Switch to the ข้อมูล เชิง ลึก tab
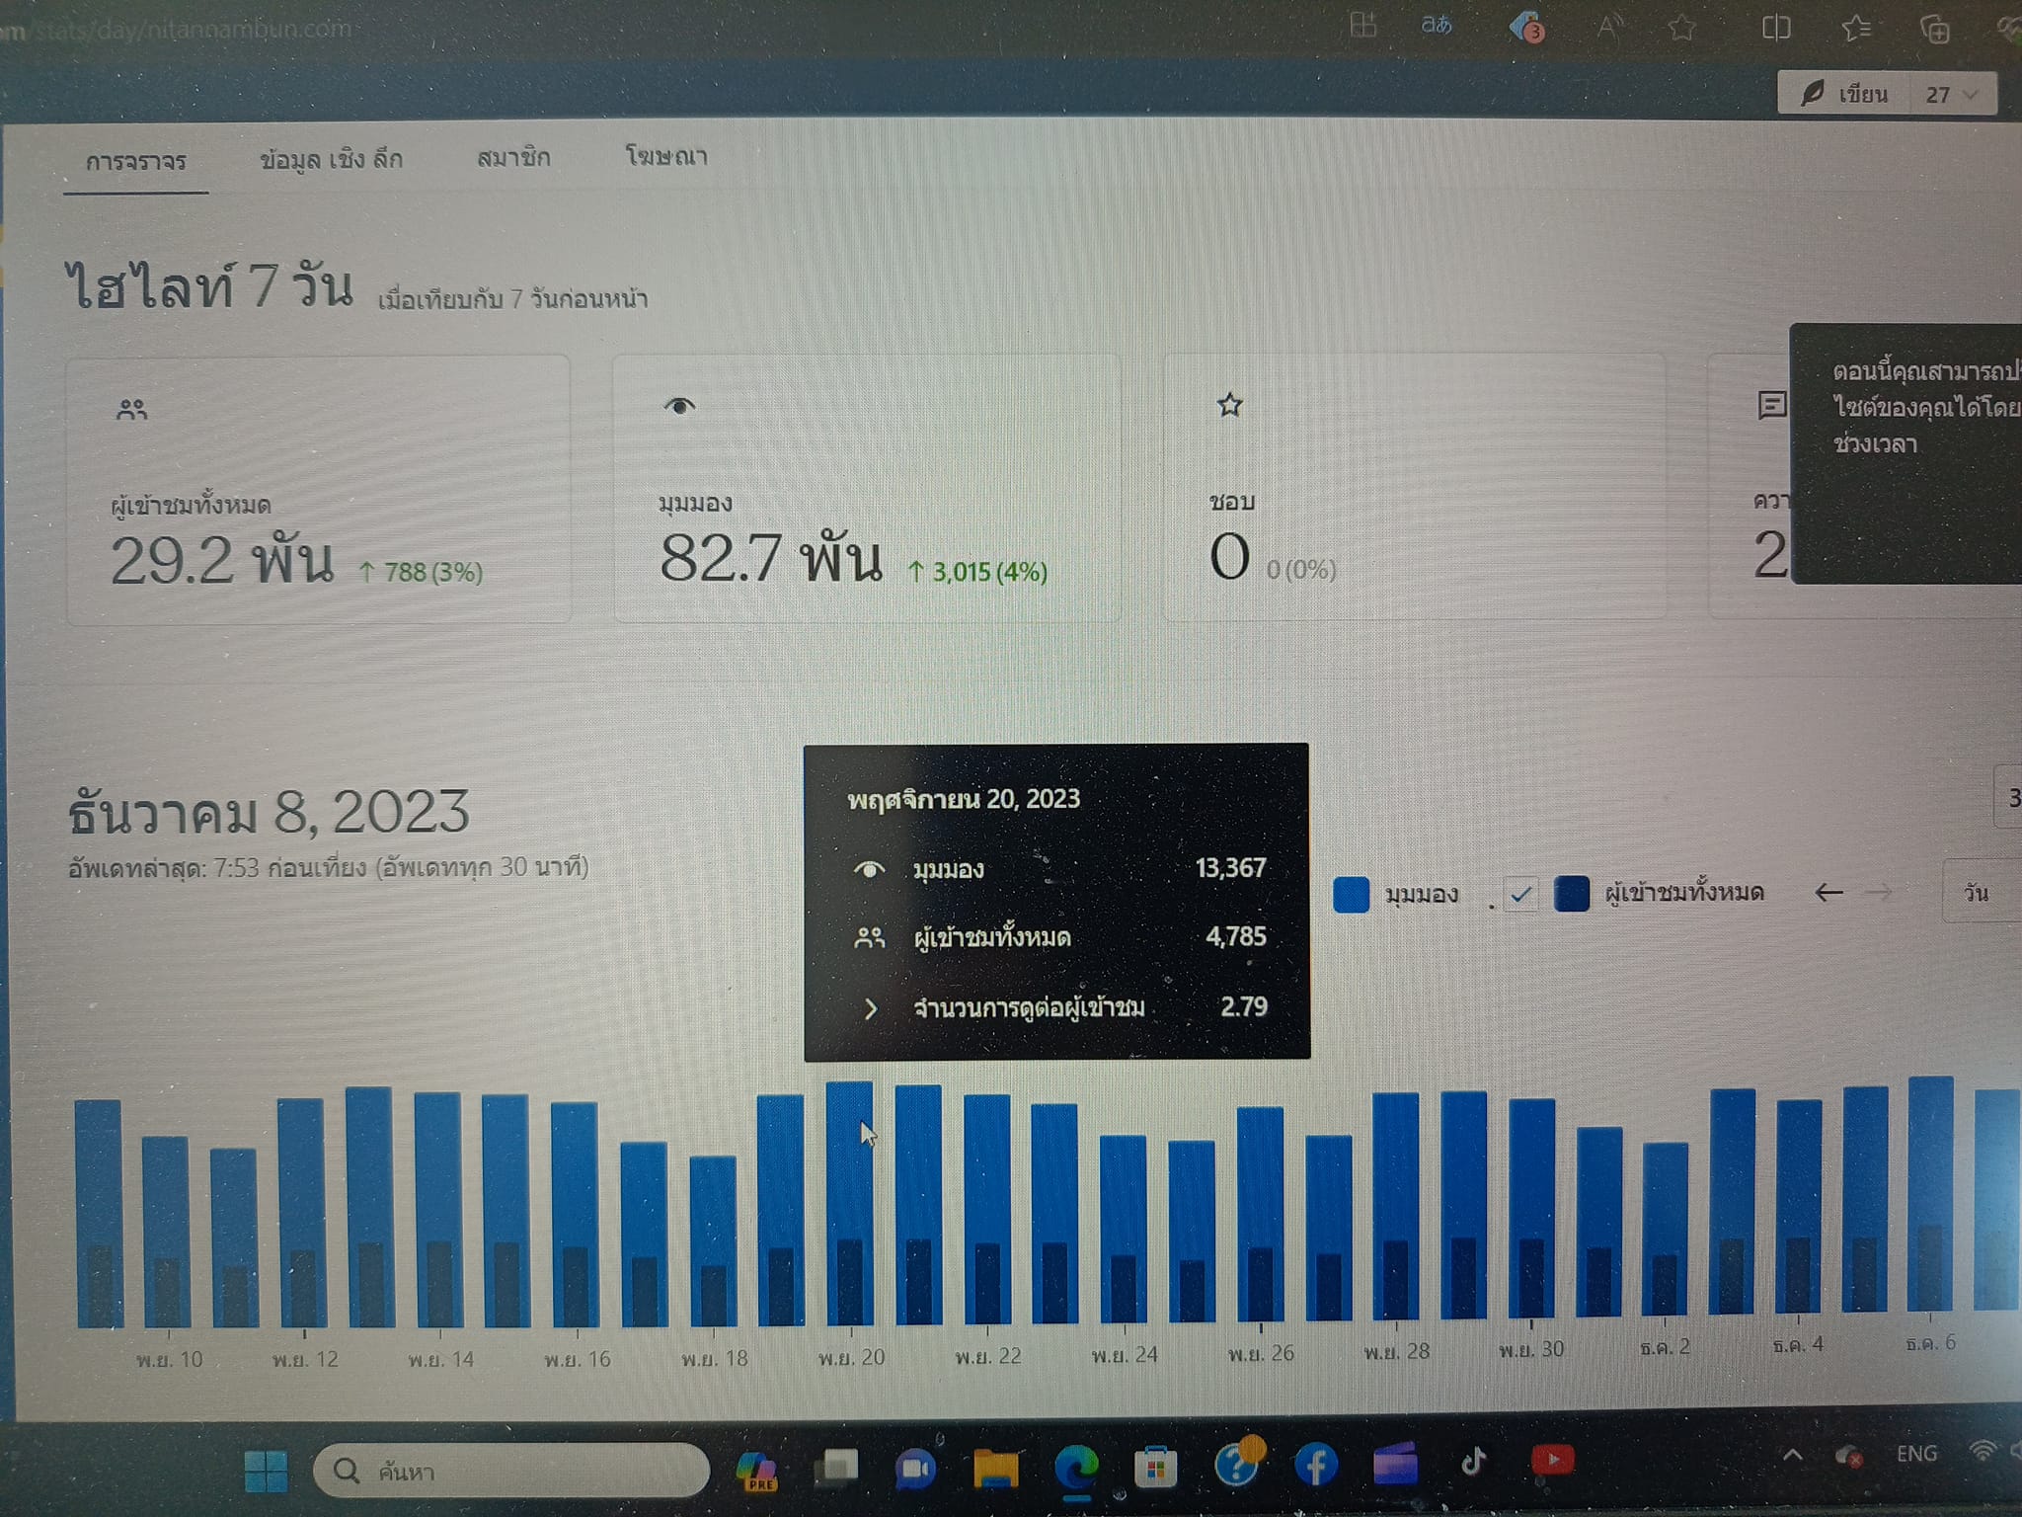The width and height of the screenshot is (2022, 1517). click(x=331, y=158)
